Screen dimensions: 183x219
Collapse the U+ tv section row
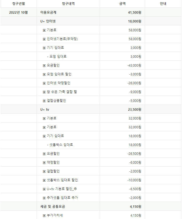tap(45, 109)
